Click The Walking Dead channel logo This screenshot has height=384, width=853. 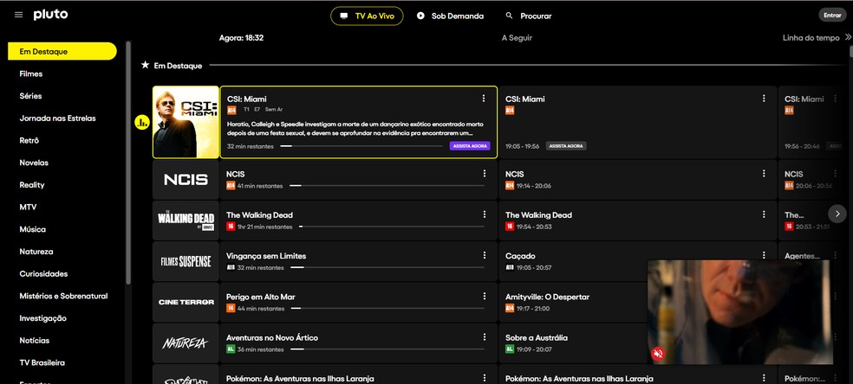pos(186,221)
